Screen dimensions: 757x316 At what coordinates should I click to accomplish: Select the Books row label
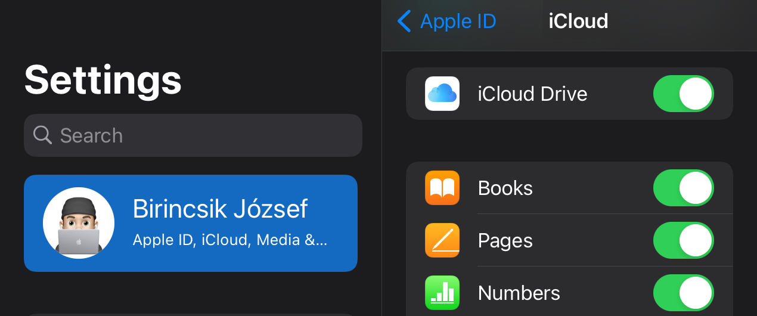(505, 188)
